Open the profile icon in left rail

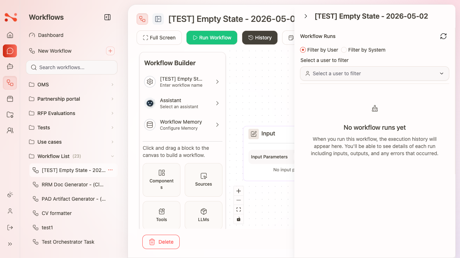pyautogui.click(x=10, y=211)
